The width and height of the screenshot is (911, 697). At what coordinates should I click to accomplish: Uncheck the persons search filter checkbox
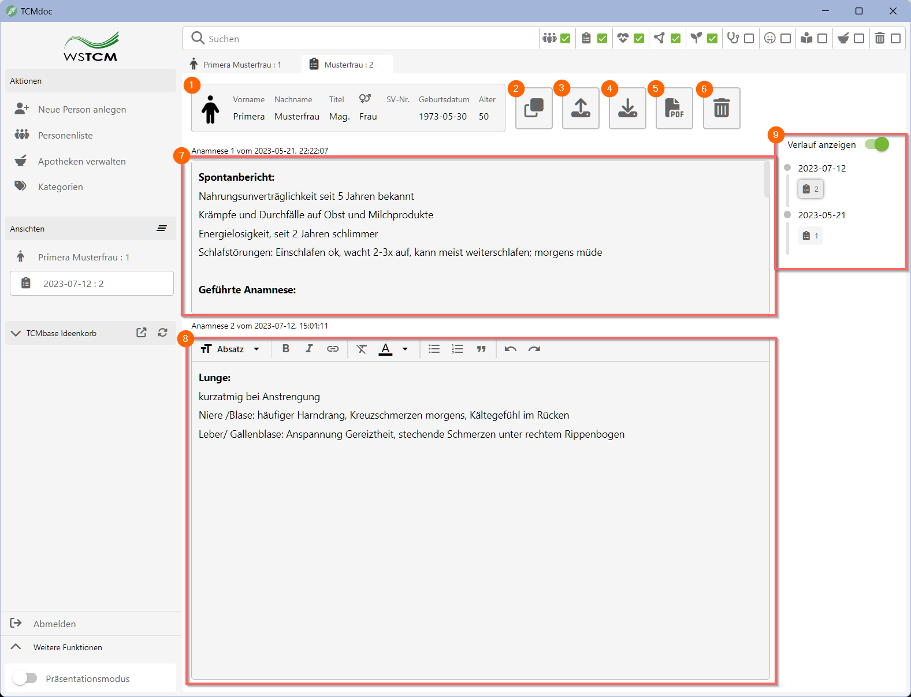[566, 39]
